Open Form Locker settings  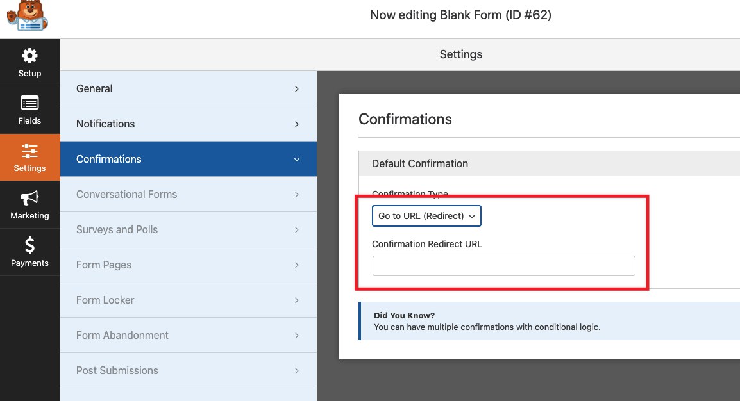point(105,300)
